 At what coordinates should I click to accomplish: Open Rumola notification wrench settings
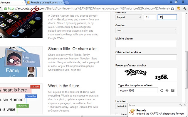[x=181, y=105]
